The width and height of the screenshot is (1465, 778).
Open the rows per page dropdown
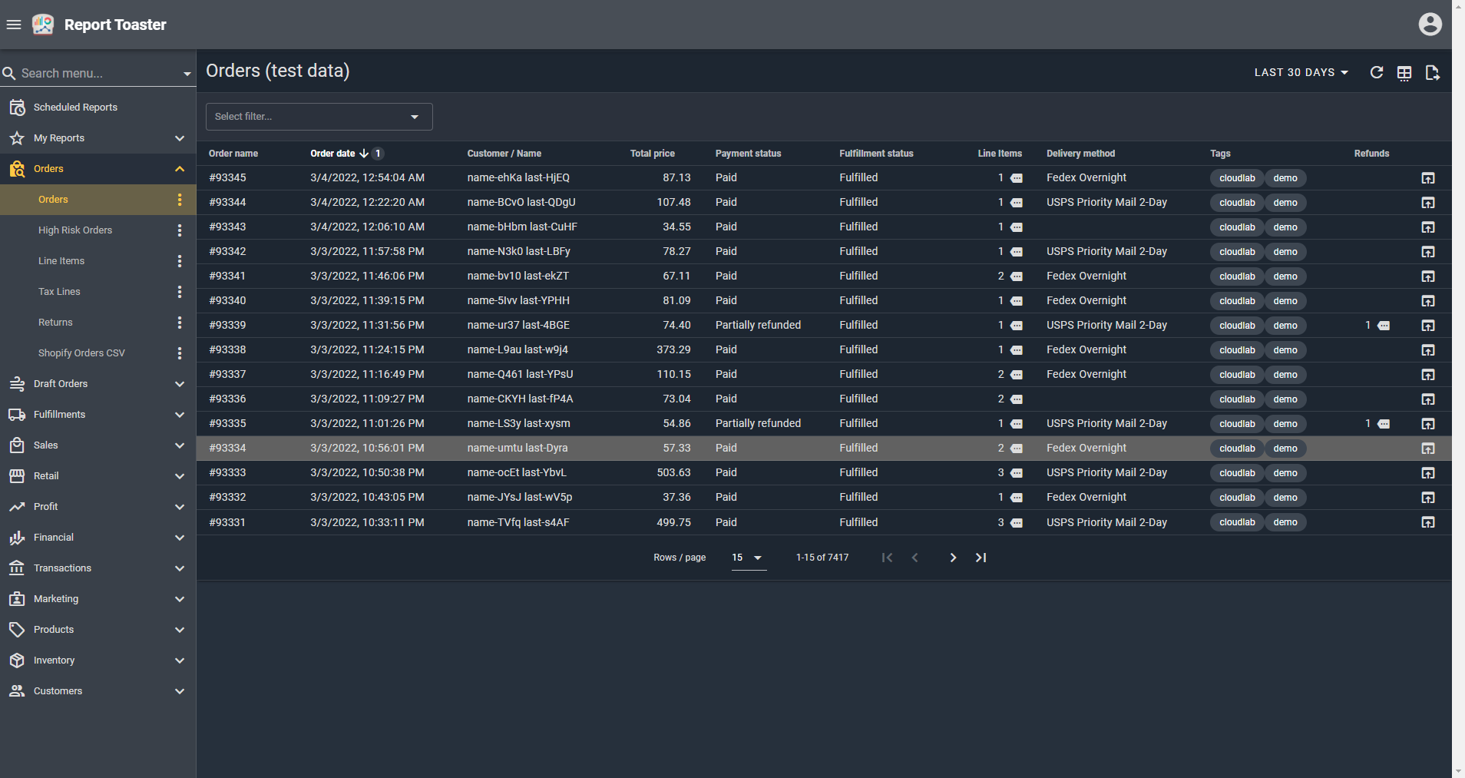(x=748, y=558)
